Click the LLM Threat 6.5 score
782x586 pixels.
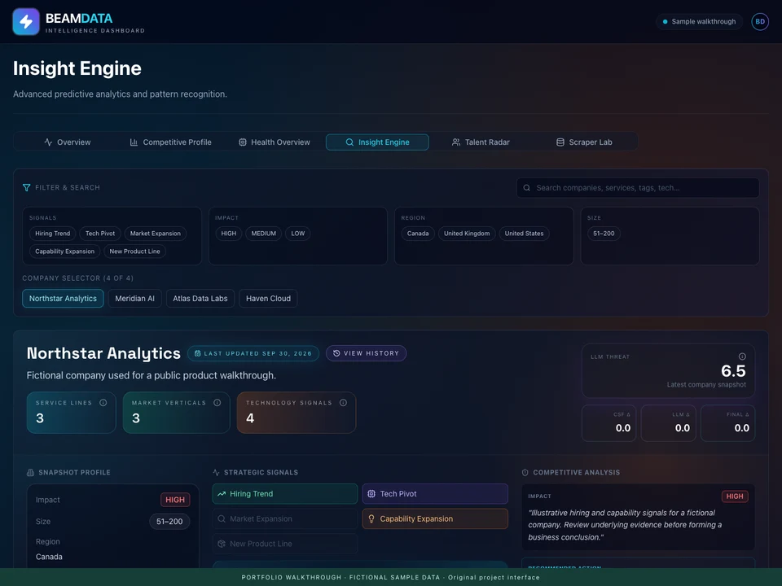[x=733, y=371]
